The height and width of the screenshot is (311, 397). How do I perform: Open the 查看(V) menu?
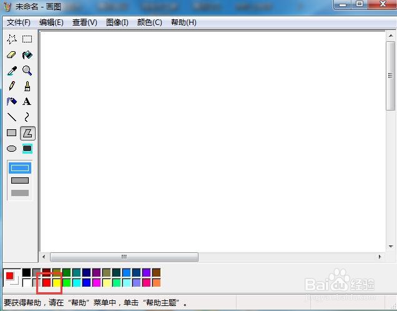click(85, 22)
